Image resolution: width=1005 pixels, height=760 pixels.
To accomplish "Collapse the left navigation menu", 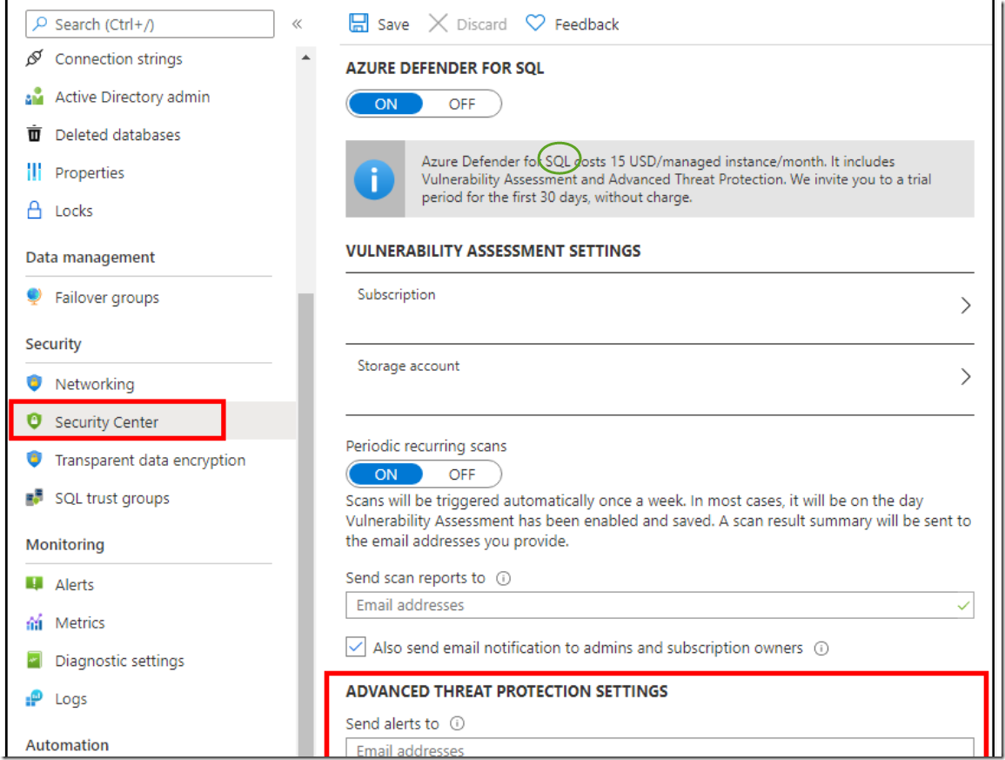I will pos(297,24).
